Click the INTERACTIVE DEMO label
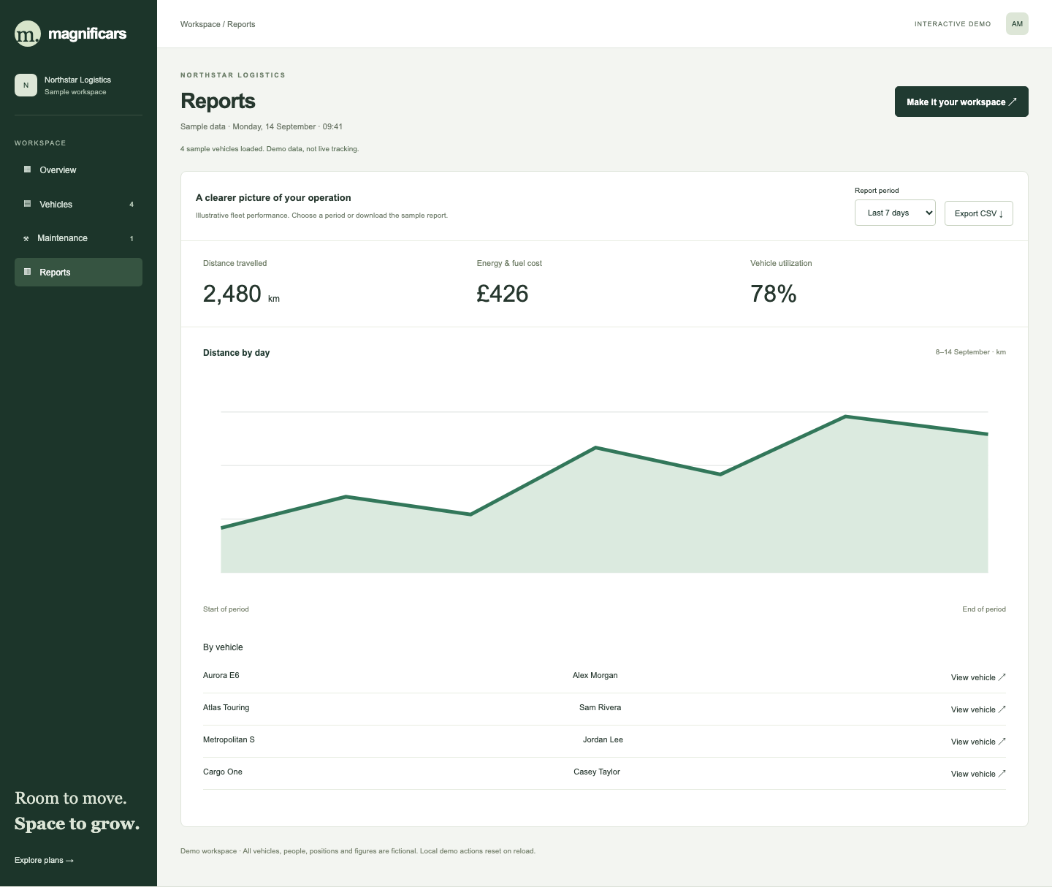Viewport: 1052px width, 887px height. pyautogui.click(x=953, y=24)
